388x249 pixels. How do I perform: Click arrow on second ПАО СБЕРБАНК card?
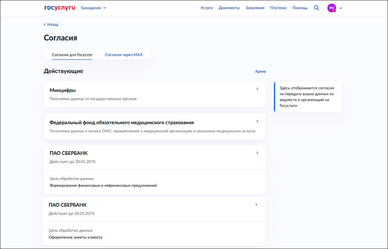pyautogui.click(x=256, y=205)
